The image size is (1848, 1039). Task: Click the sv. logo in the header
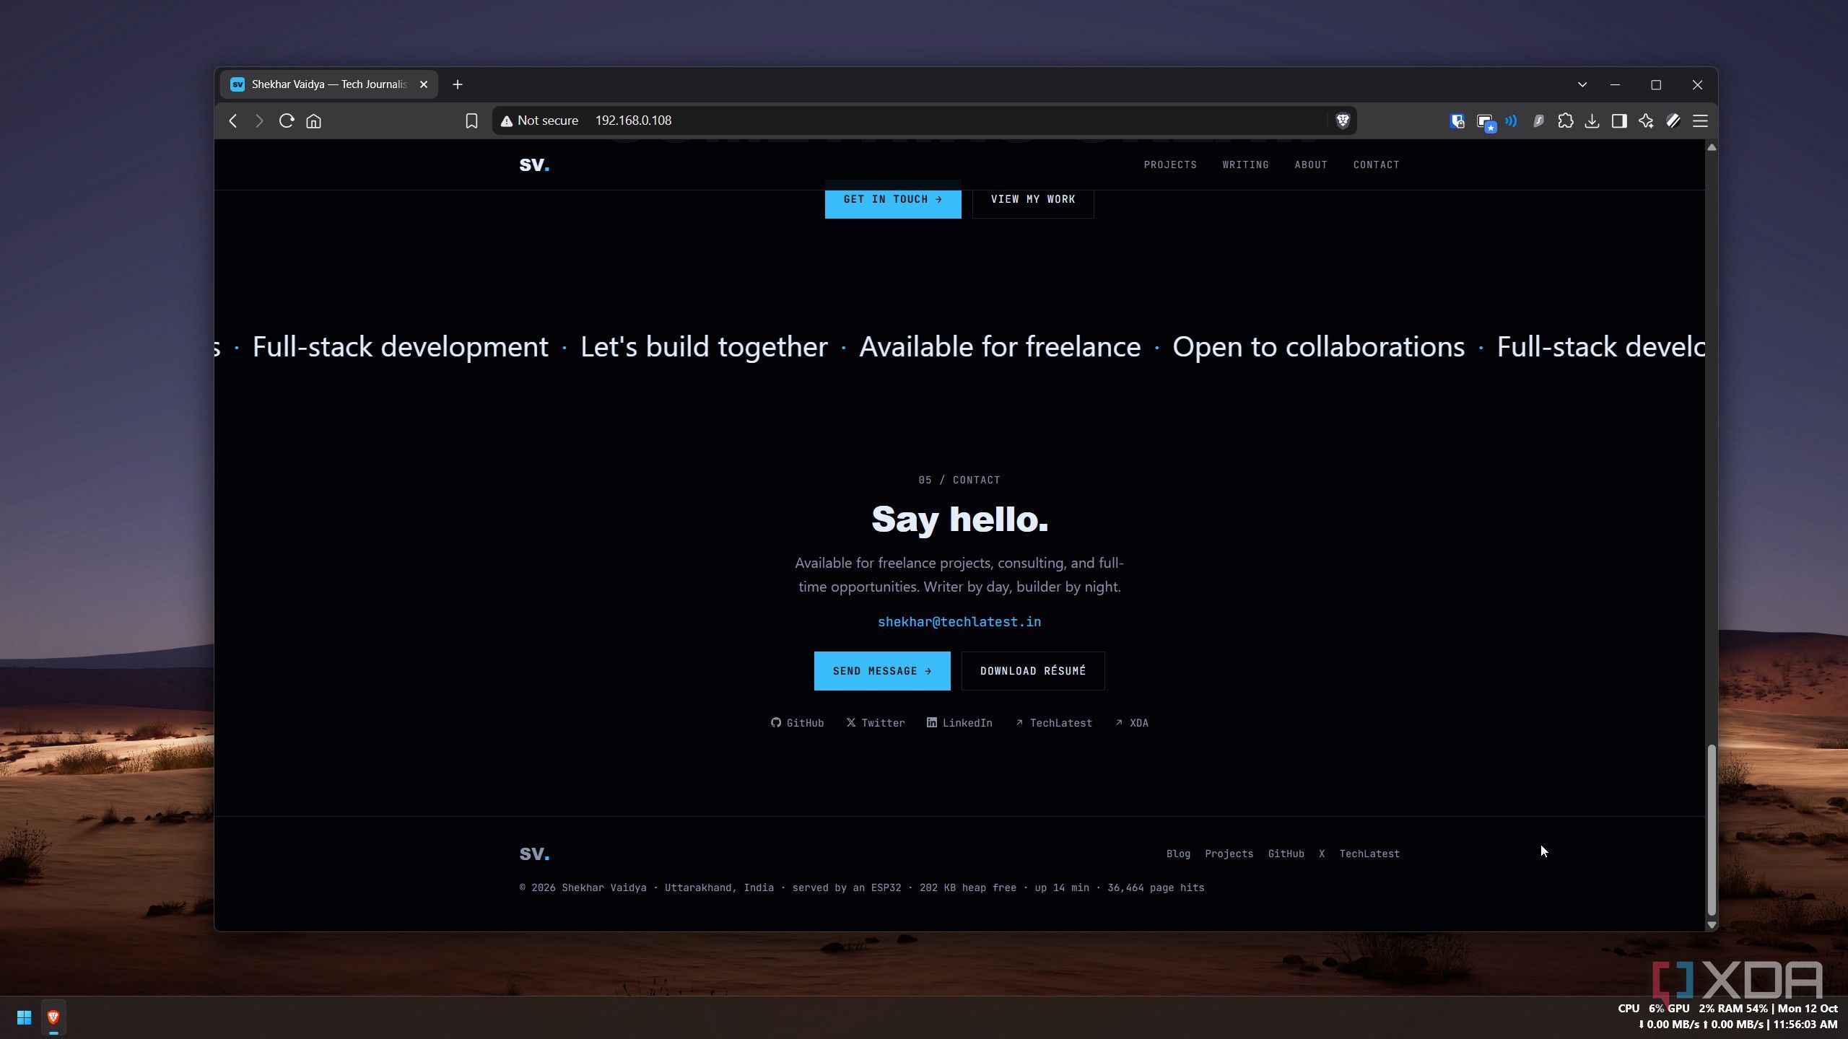(534, 165)
